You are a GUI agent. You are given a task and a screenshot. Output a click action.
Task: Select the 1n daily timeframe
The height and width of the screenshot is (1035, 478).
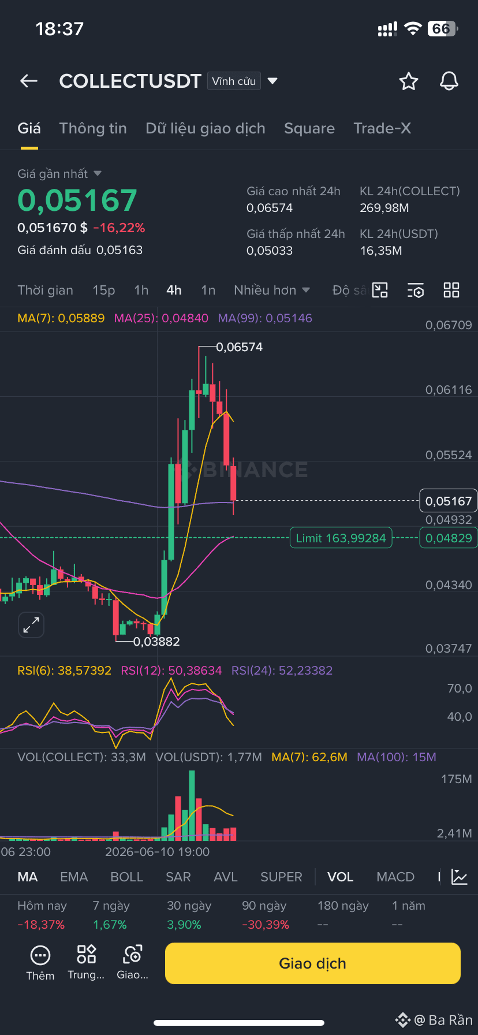coord(208,290)
